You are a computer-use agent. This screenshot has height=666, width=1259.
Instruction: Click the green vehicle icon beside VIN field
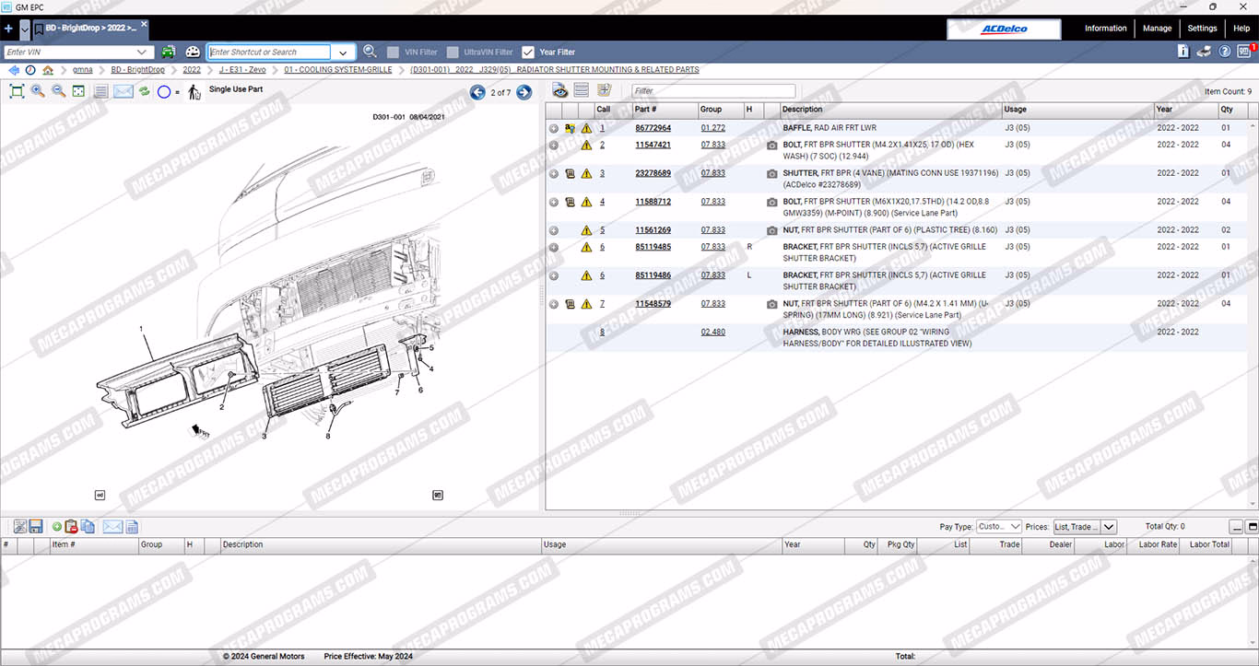[169, 53]
